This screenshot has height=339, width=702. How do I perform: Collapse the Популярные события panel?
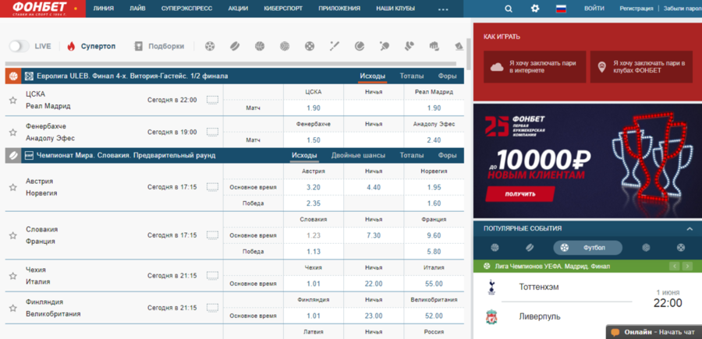690,229
